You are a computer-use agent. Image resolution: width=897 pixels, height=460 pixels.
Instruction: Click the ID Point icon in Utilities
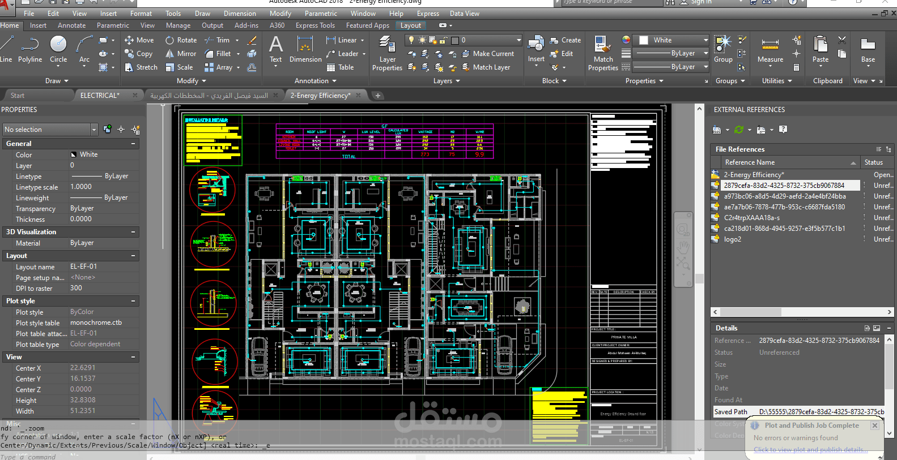[x=796, y=54]
